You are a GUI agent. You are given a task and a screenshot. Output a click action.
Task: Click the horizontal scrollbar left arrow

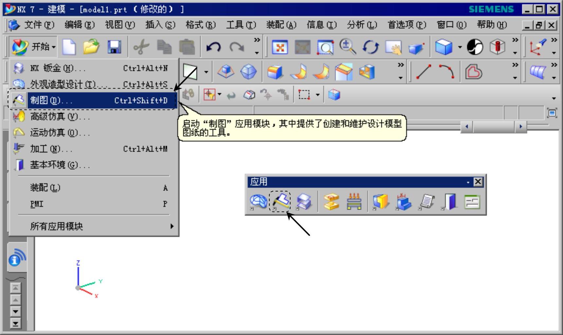click(467, 126)
